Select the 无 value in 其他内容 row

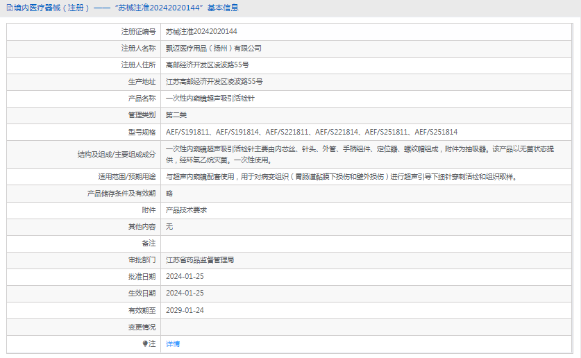tap(169, 227)
